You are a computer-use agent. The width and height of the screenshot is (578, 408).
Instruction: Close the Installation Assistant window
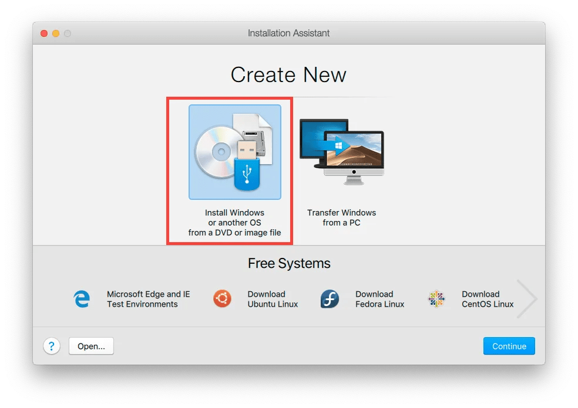[44, 33]
